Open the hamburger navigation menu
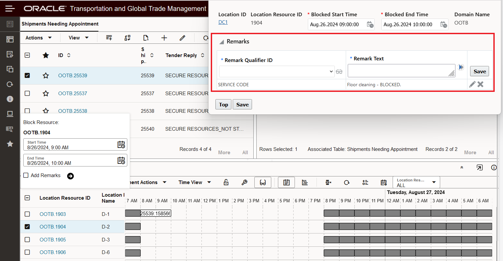The image size is (503, 261). (x=10, y=8)
